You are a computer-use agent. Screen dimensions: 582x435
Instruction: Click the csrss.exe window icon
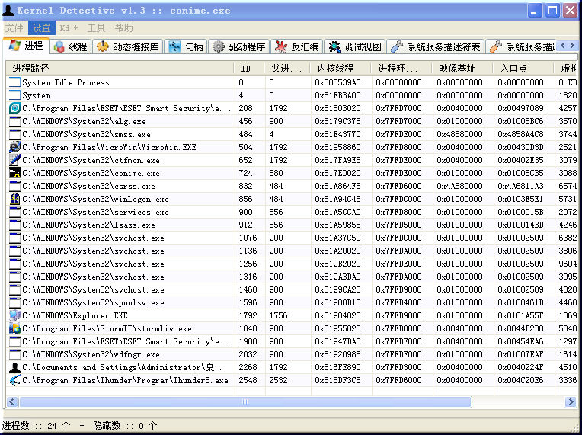click(x=14, y=187)
